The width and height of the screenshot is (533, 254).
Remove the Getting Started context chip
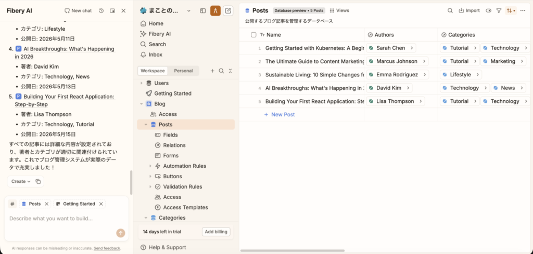pos(101,204)
